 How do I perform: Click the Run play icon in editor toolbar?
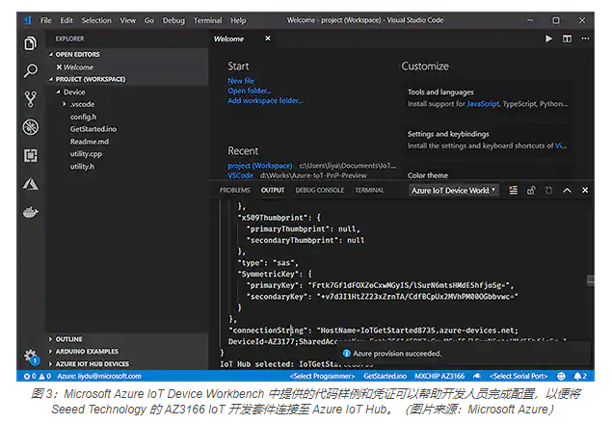[548, 39]
